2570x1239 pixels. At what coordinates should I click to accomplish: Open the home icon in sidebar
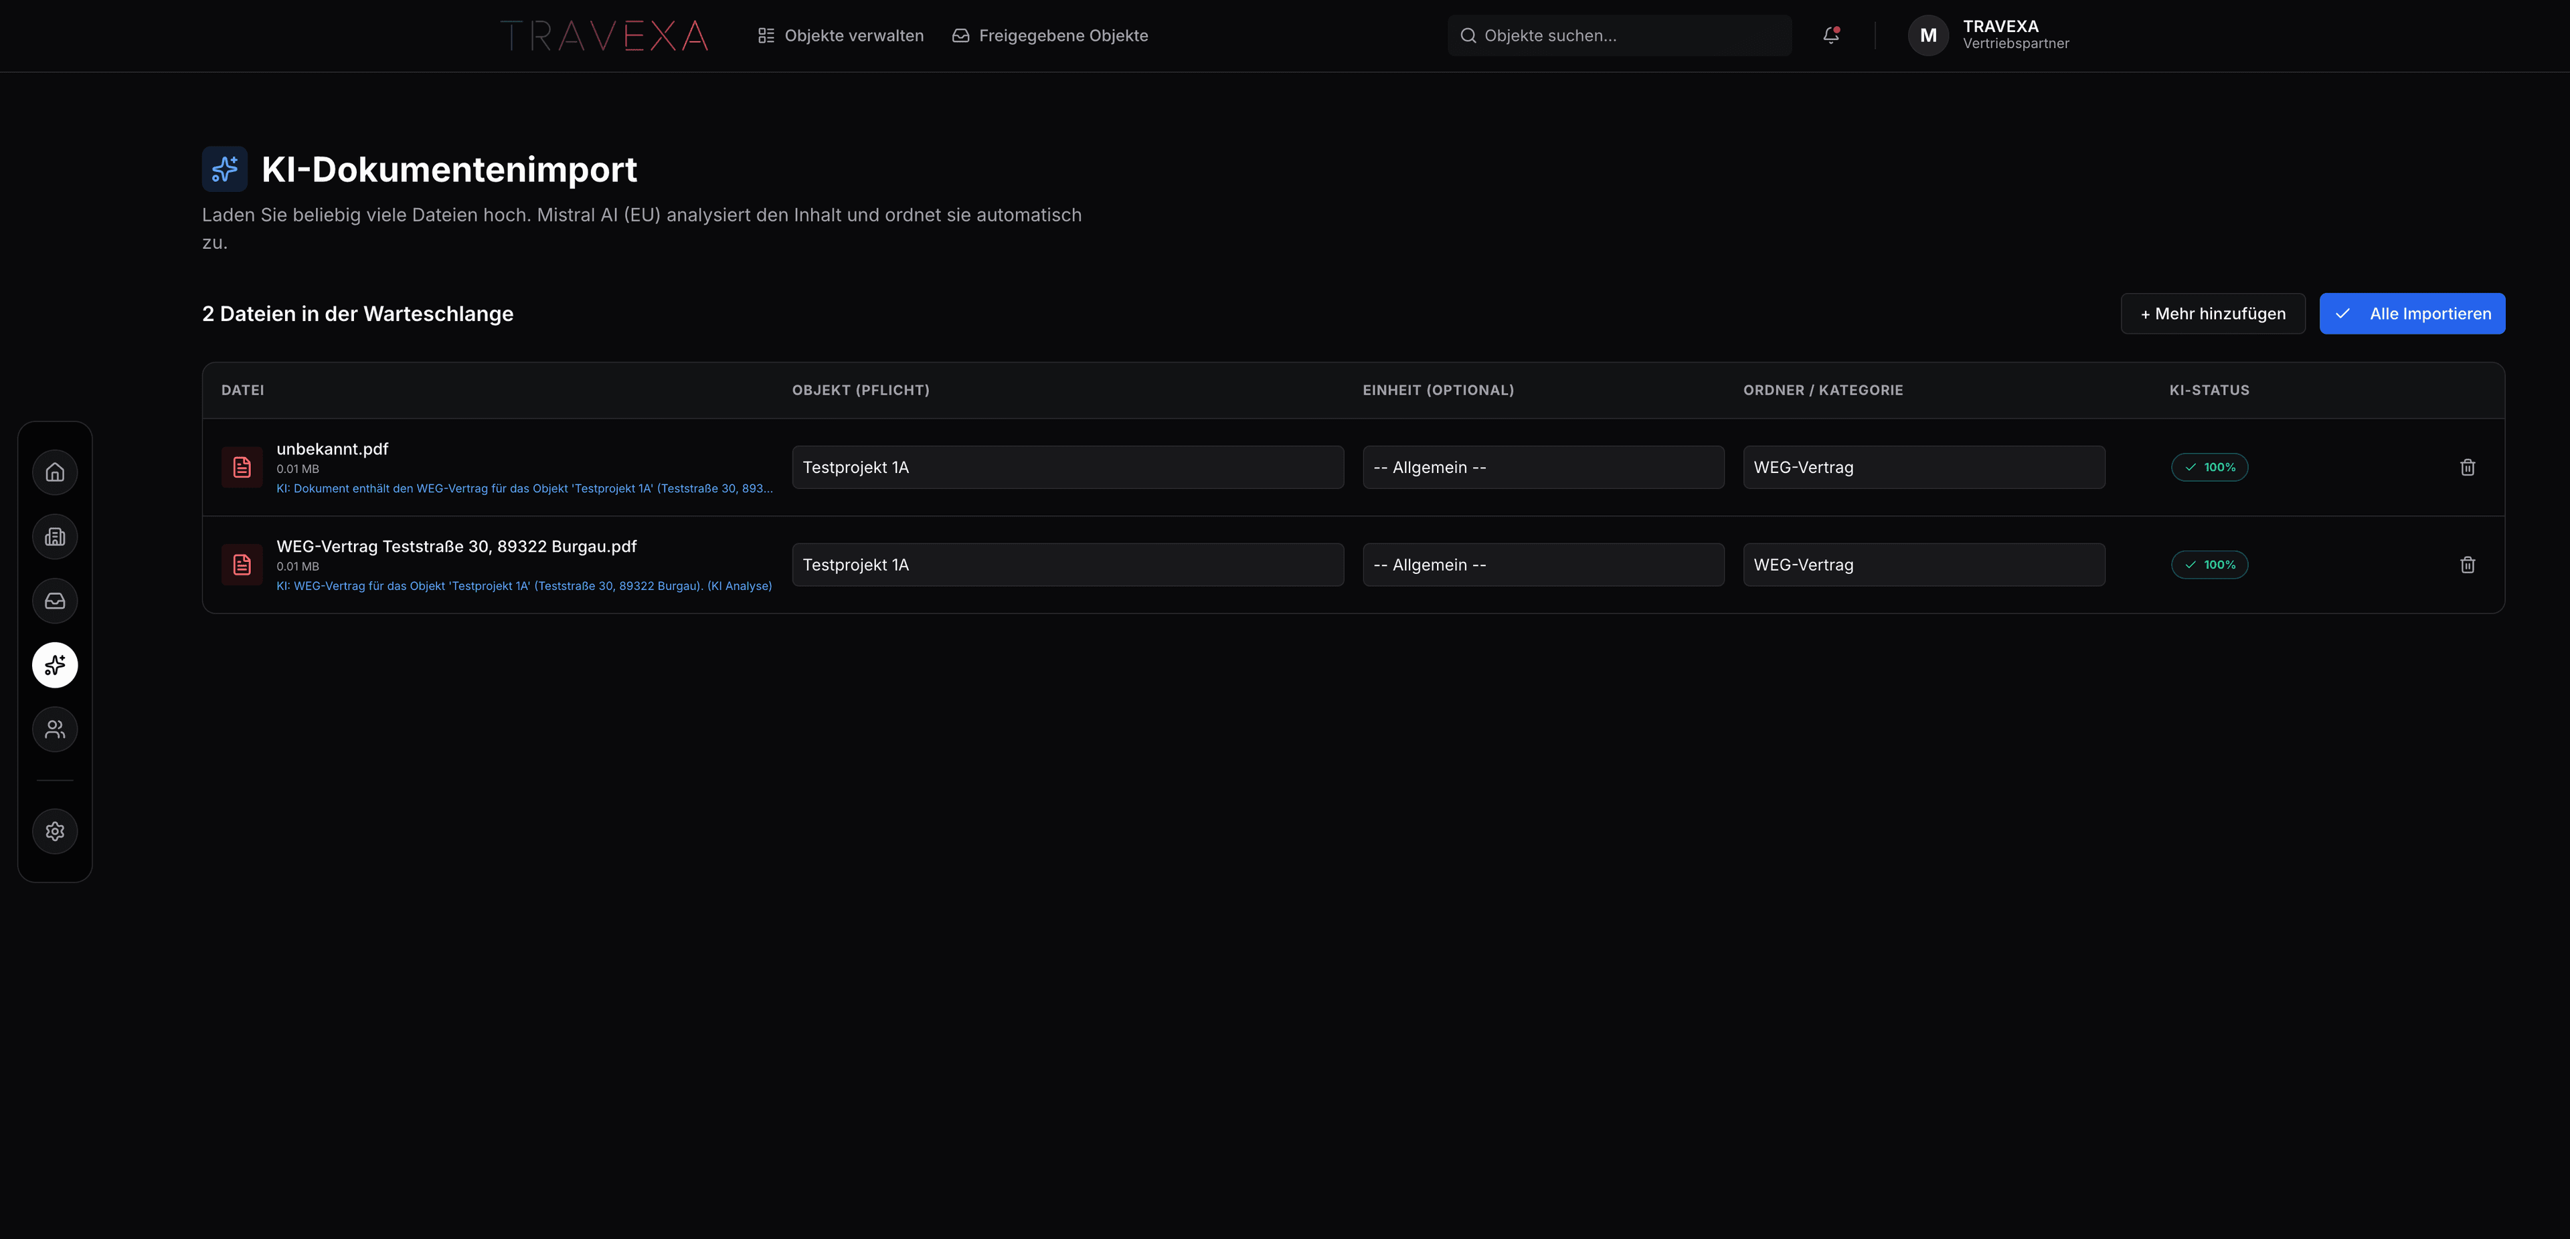click(x=55, y=473)
